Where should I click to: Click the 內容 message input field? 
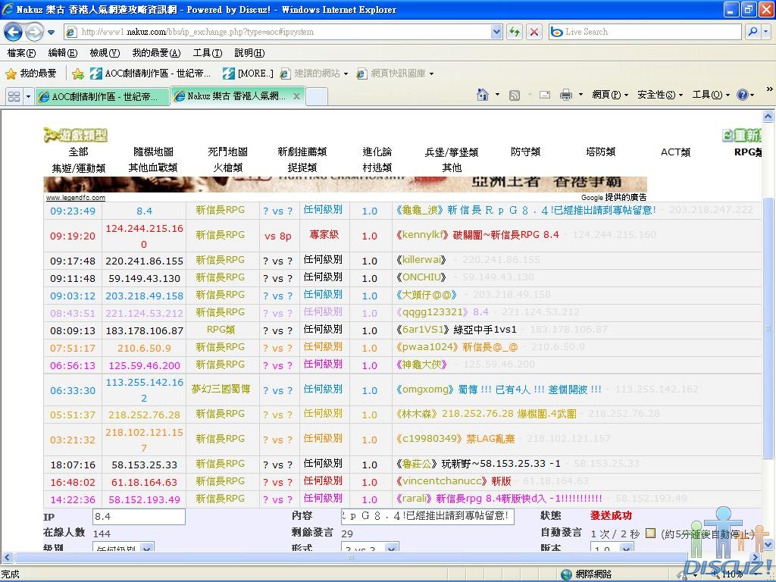click(427, 516)
